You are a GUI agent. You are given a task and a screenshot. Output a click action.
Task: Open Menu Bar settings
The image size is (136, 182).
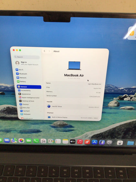[x=25, y=108]
